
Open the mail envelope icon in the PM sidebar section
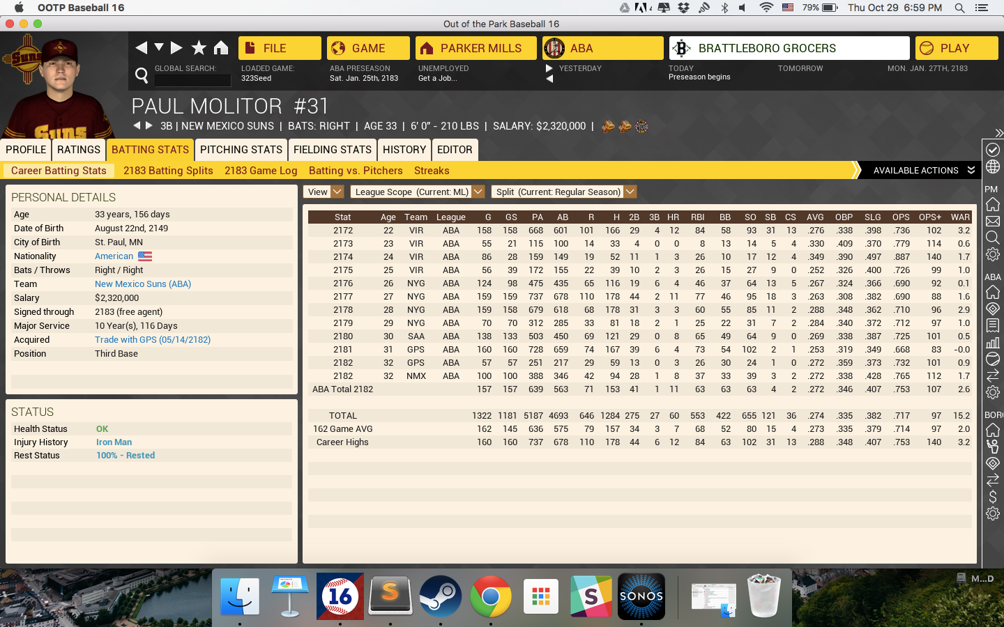993,222
